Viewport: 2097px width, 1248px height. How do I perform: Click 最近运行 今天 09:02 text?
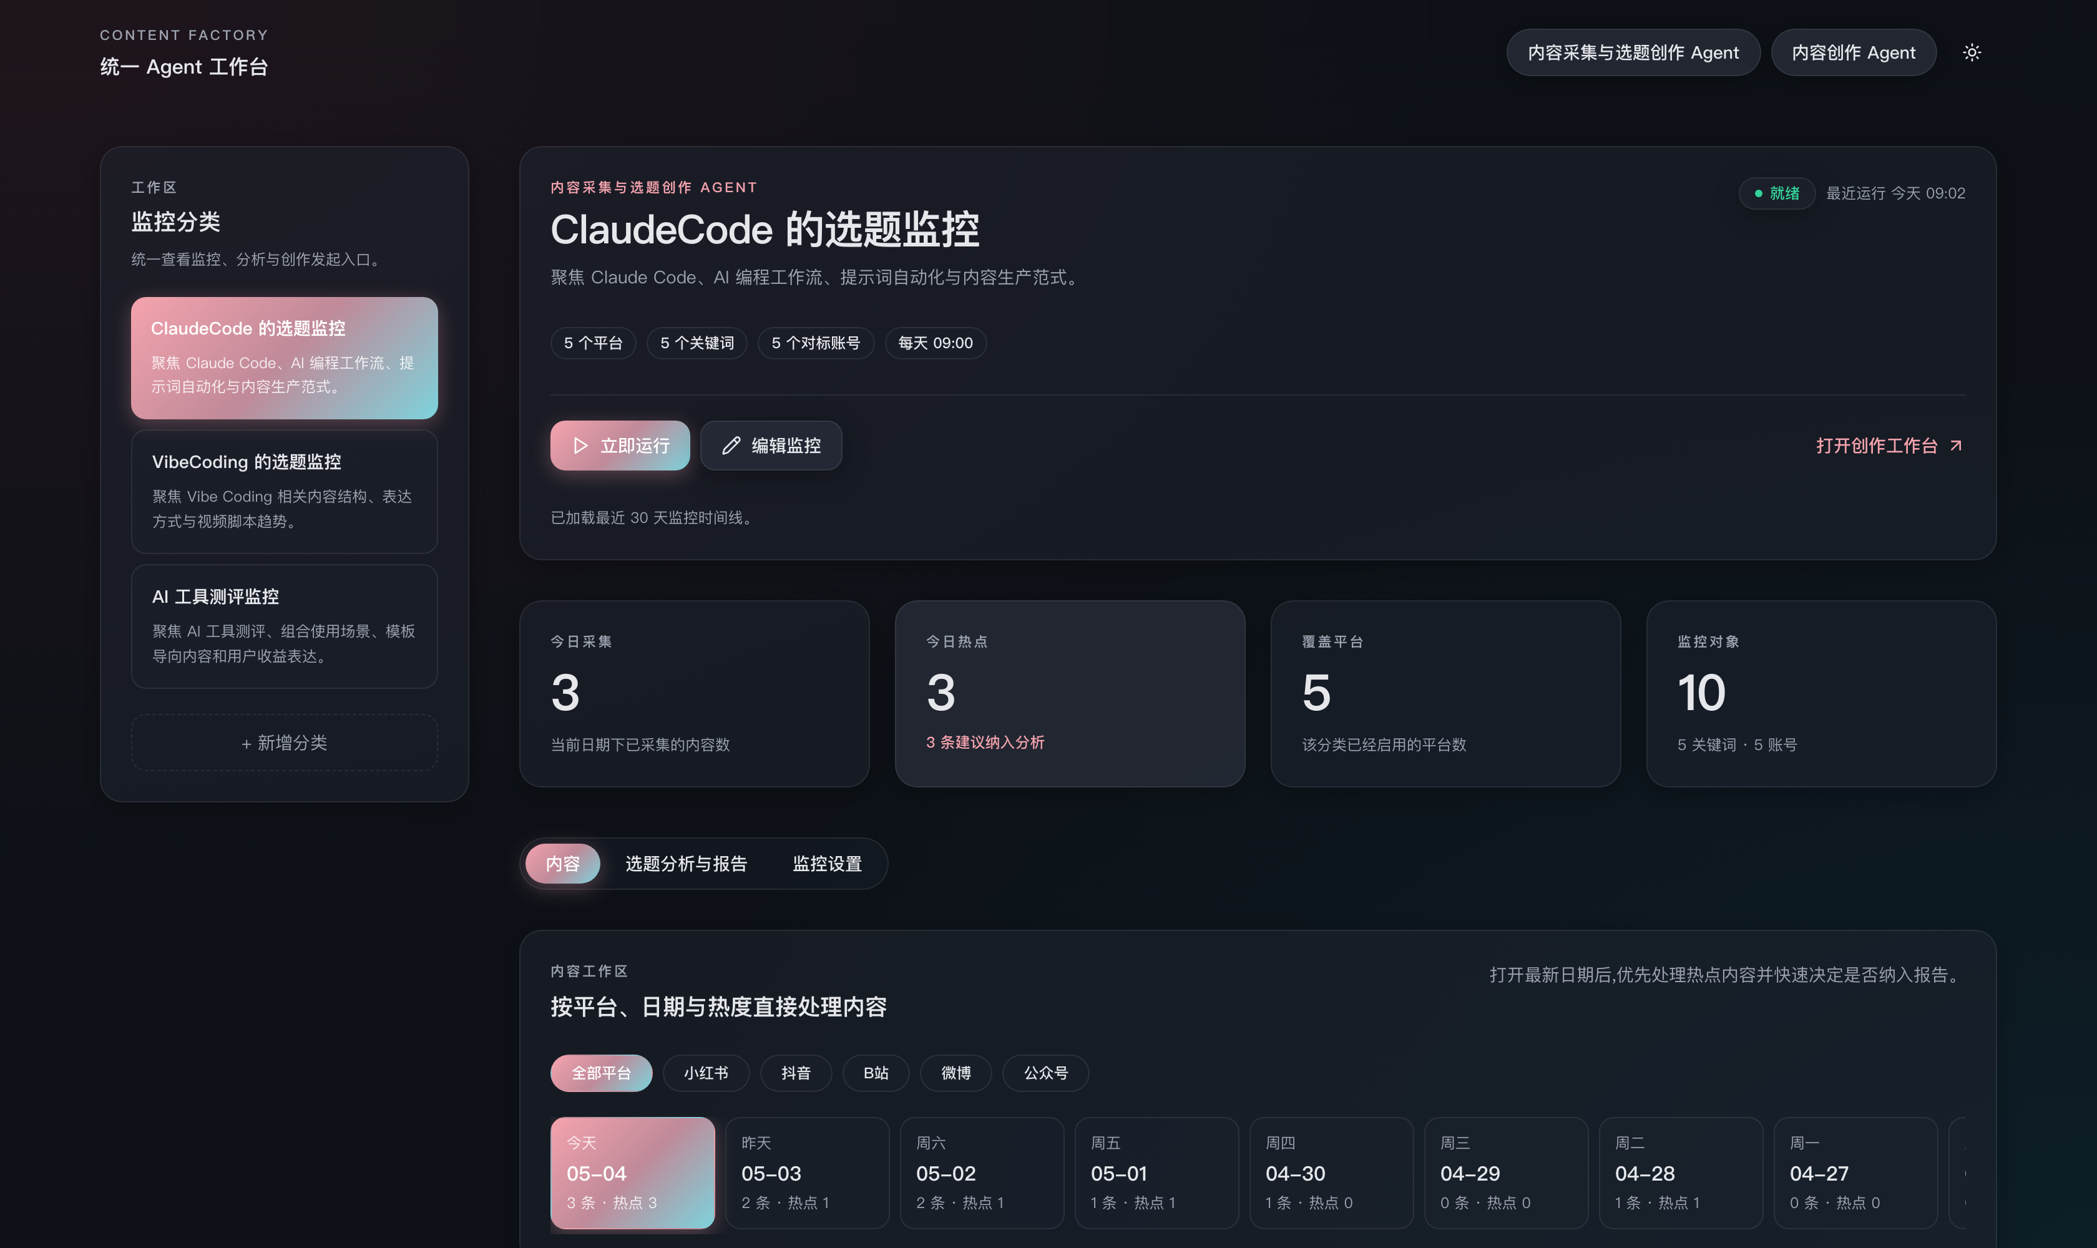point(1895,193)
